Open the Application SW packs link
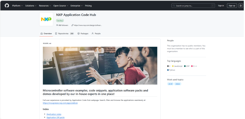This screenshot has height=119, width=245. coord(56,118)
